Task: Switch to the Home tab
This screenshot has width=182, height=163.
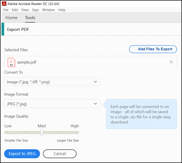Action: point(11,18)
